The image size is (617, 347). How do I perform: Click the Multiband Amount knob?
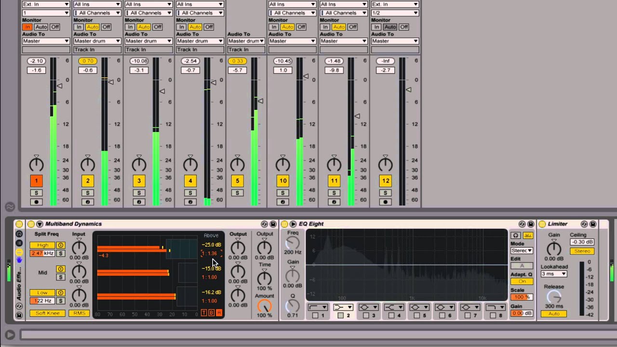[264, 306]
